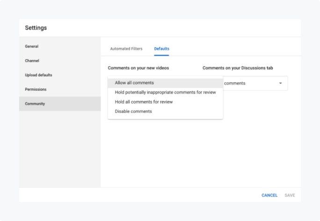Image resolution: width=320 pixels, height=221 pixels.
Task: Select Hold potentially inappropriate comments for review
Action: [165, 92]
